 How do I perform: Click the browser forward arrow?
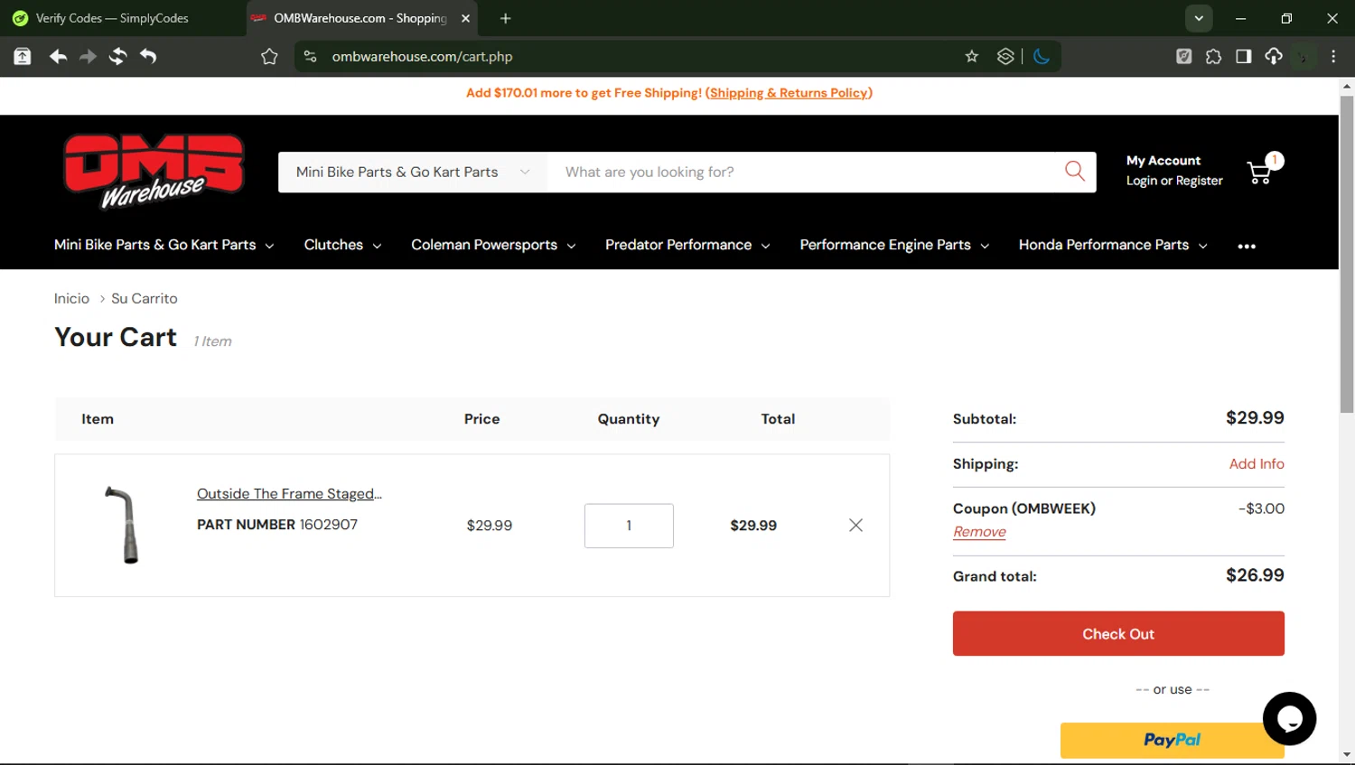(88, 56)
